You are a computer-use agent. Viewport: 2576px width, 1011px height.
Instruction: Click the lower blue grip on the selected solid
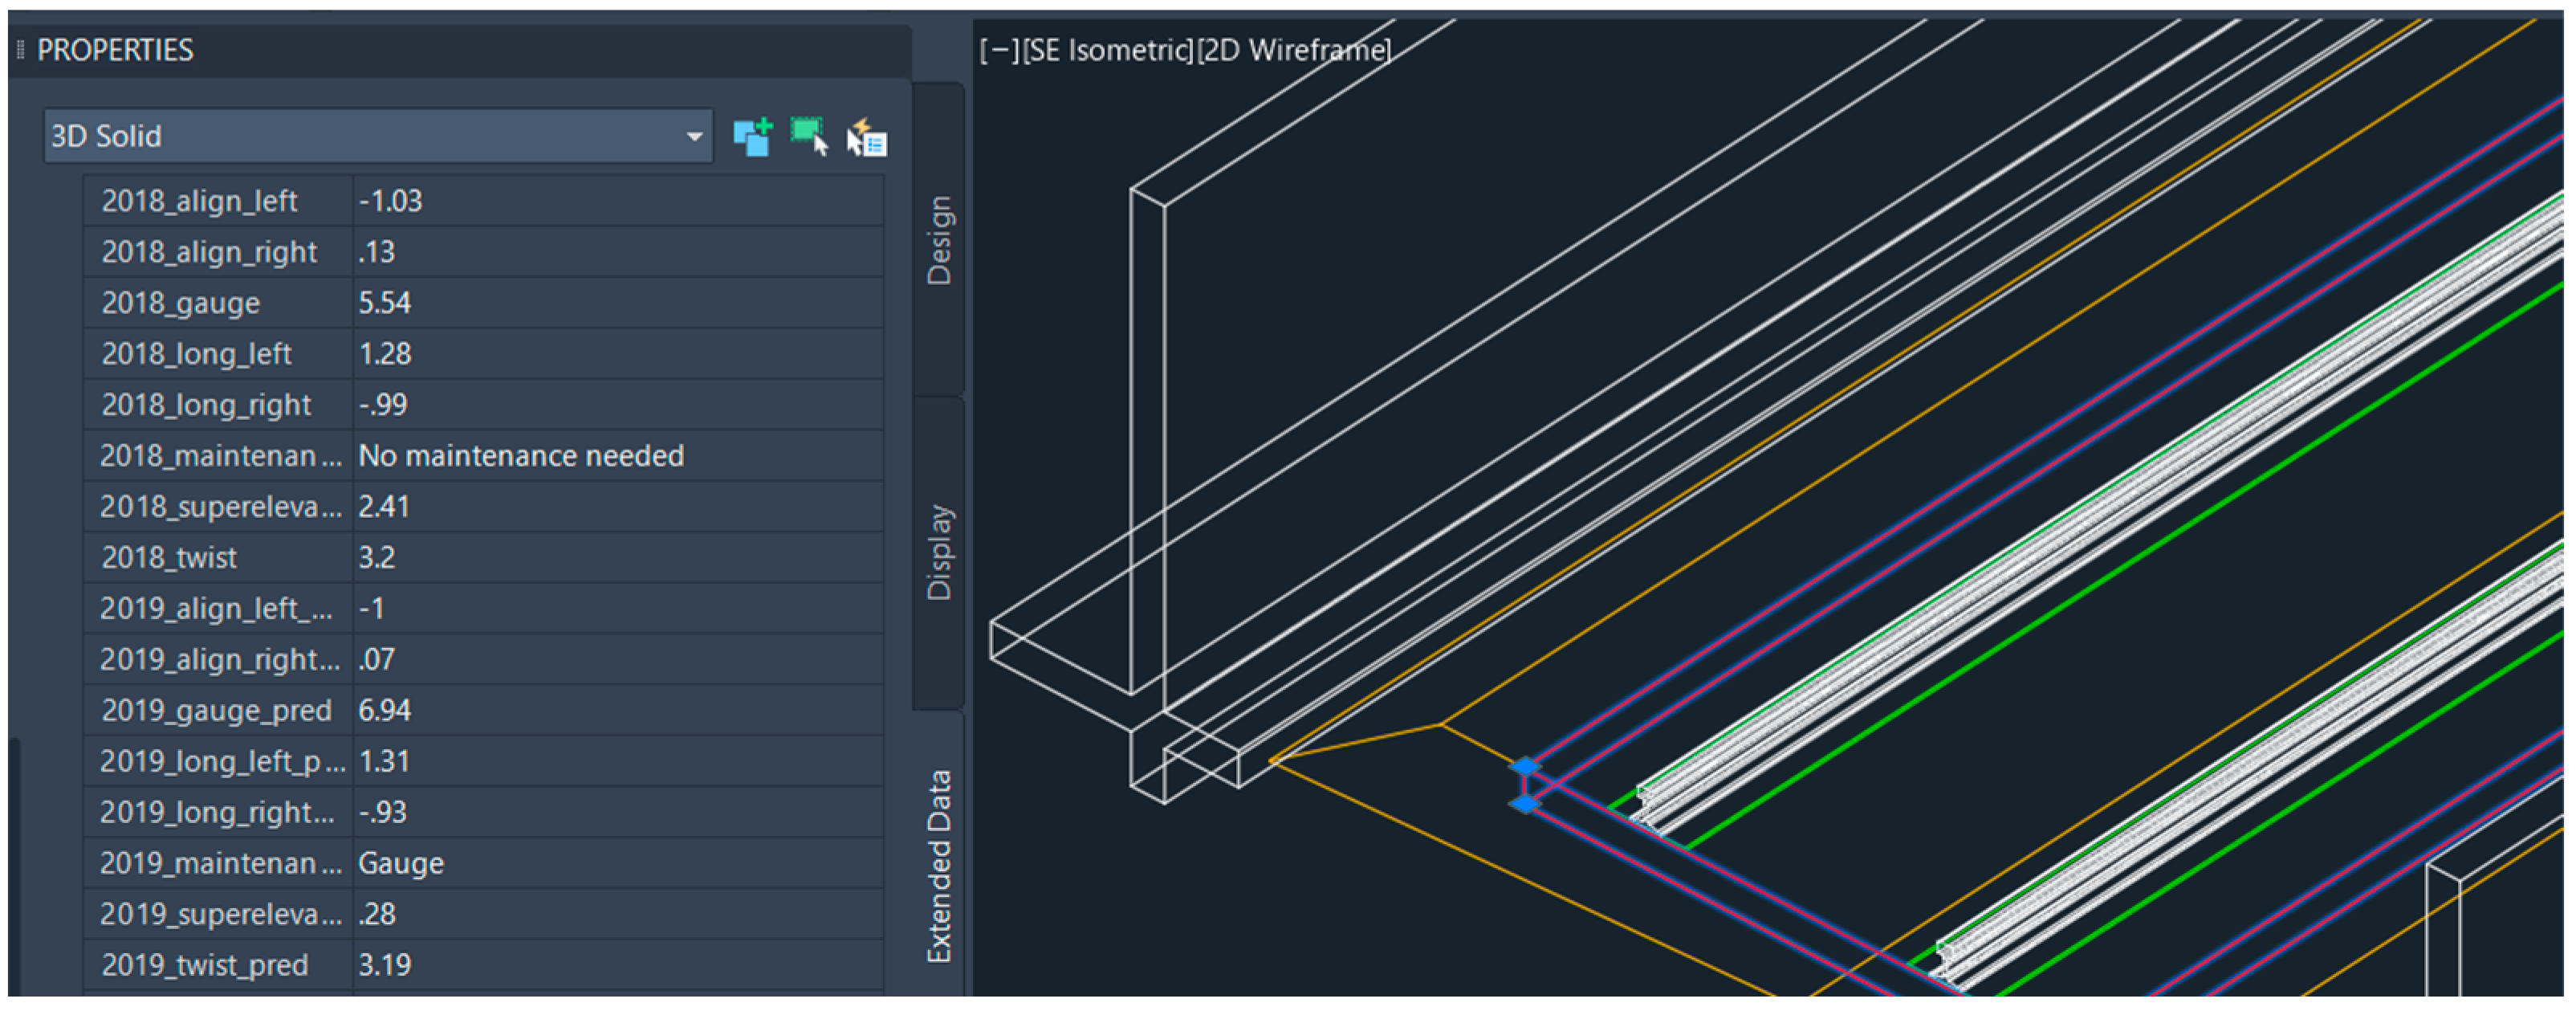pyautogui.click(x=1524, y=804)
